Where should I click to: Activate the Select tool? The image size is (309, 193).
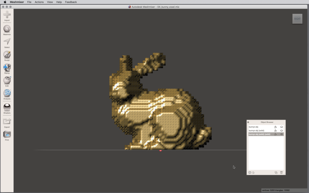coord(7,42)
